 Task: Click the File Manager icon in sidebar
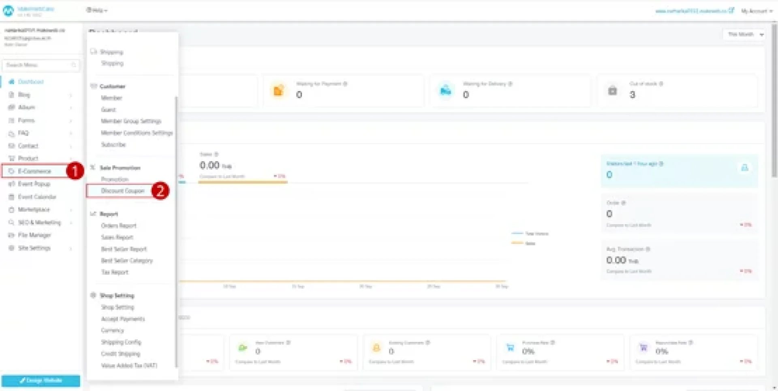tap(11, 235)
